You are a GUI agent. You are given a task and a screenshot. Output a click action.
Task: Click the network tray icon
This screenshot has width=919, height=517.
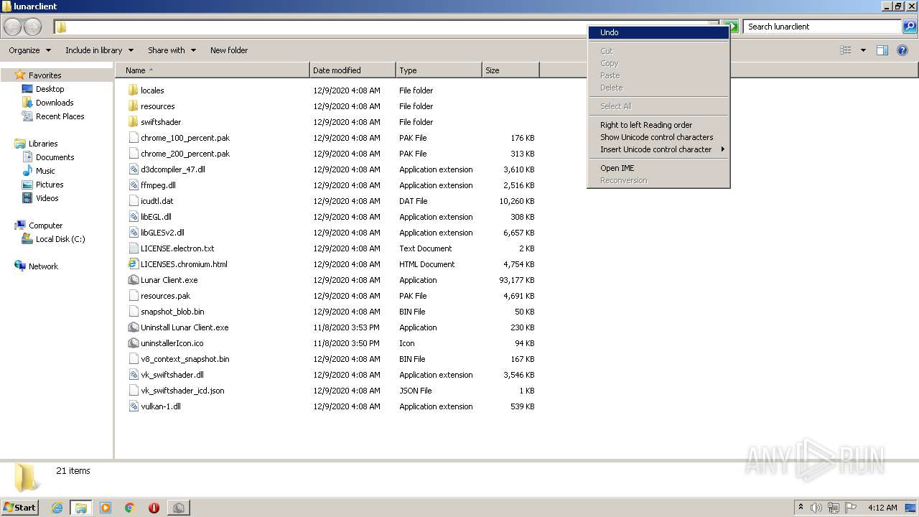[x=834, y=508]
